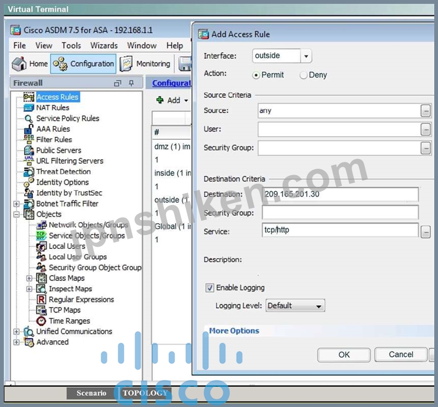Open the Inspect Maps icon

(42, 289)
